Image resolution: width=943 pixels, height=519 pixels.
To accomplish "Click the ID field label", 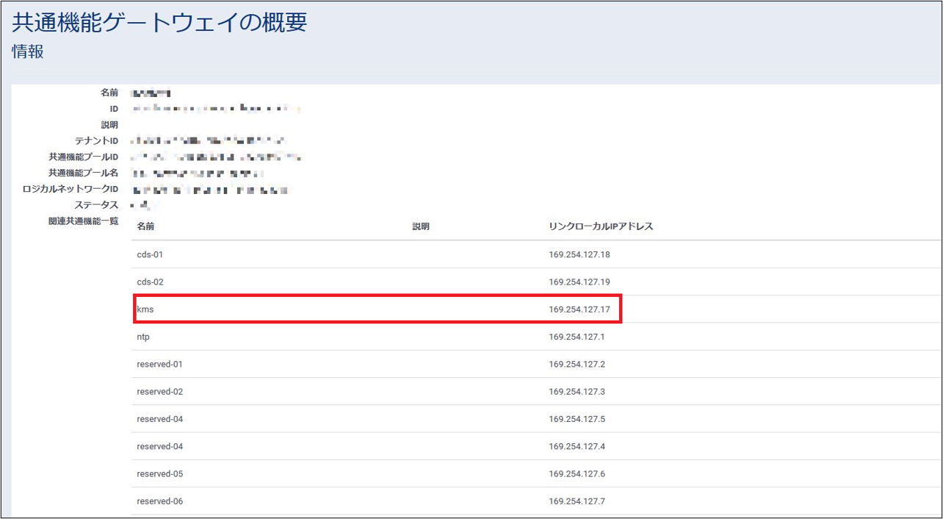I will (x=114, y=109).
